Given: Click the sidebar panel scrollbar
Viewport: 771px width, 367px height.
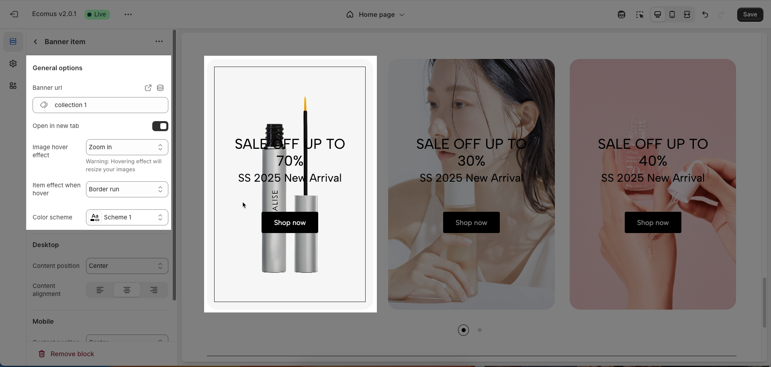Looking at the screenshot, I should pyautogui.click(x=174, y=164).
